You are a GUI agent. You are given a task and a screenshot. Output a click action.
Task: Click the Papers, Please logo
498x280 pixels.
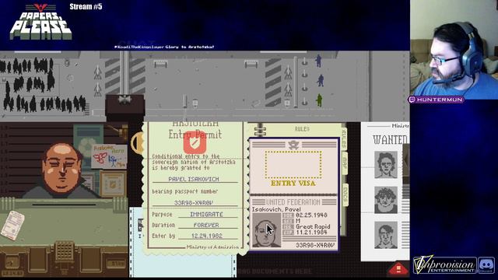click(x=40, y=22)
